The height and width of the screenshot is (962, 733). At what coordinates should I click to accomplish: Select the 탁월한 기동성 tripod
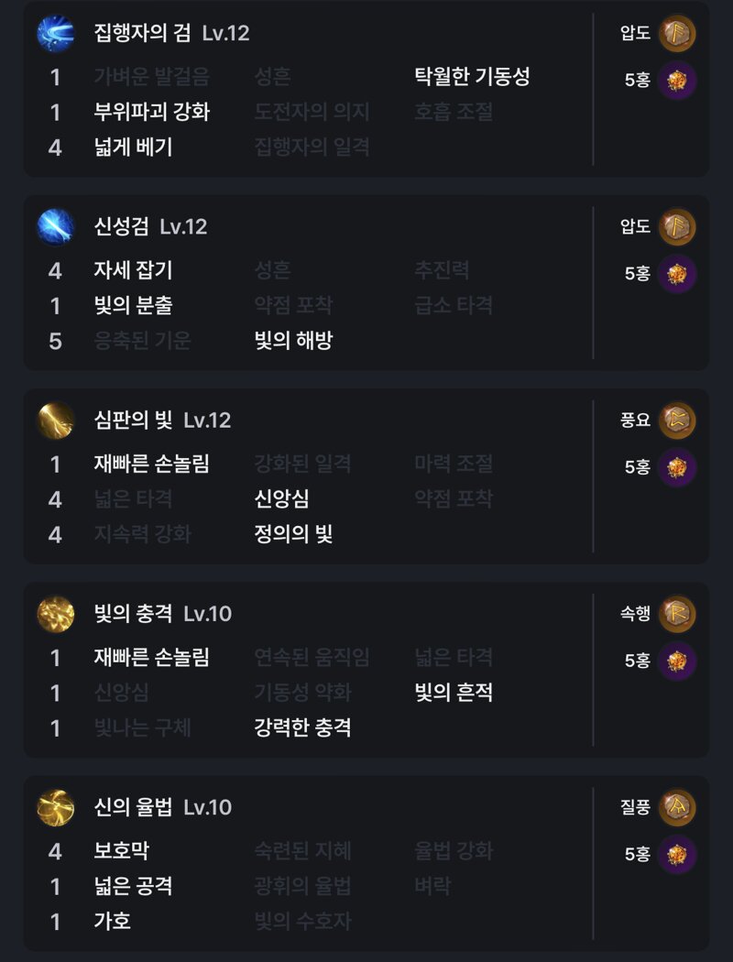[x=472, y=77]
